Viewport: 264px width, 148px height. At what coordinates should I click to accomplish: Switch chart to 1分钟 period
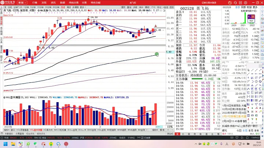(x=26, y=7)
